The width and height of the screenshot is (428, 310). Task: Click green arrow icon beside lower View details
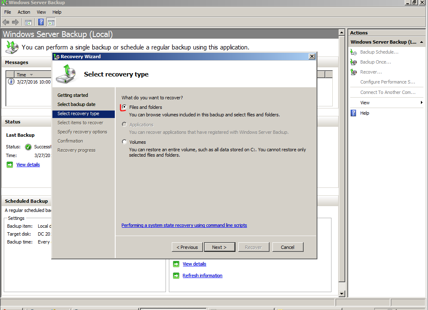176,264
